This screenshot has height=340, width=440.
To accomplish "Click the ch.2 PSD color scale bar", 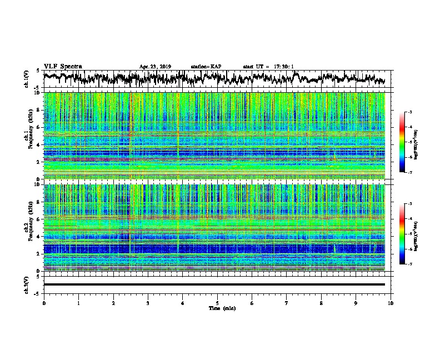I will pos(402,234).
